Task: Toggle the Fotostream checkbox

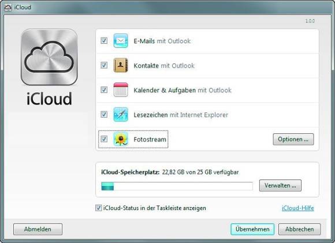Action: click(104, 139)
